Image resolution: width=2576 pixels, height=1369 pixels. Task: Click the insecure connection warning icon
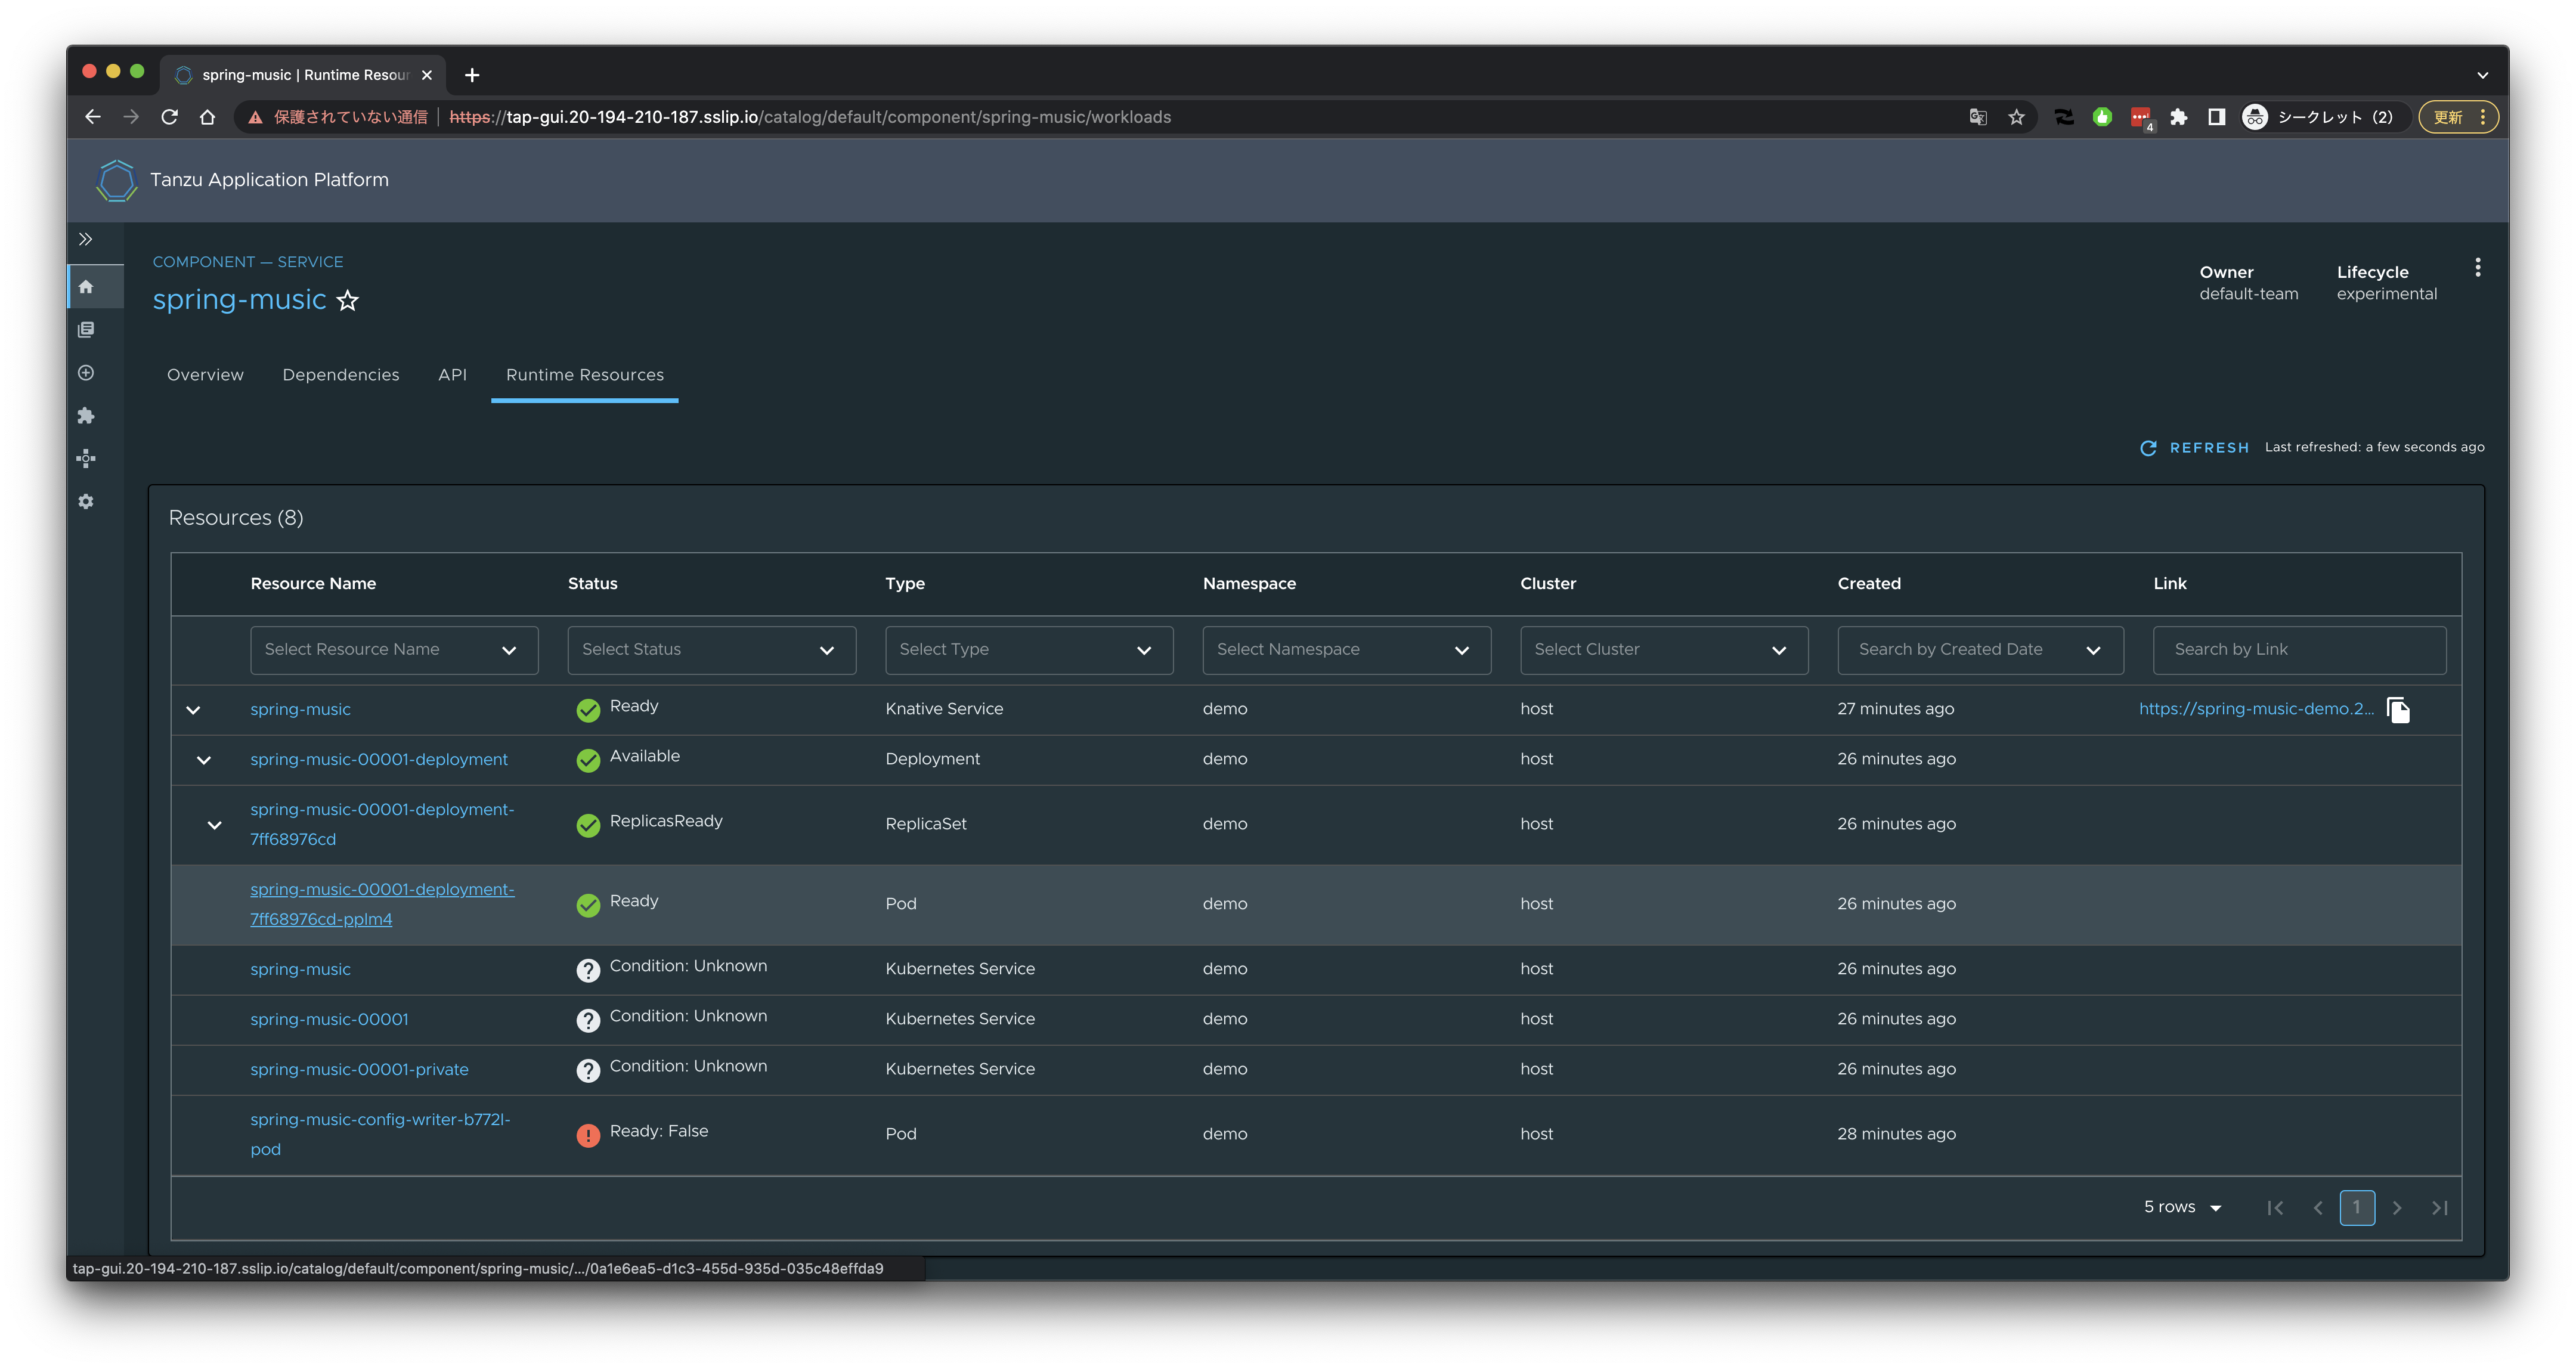coord(256,117)
